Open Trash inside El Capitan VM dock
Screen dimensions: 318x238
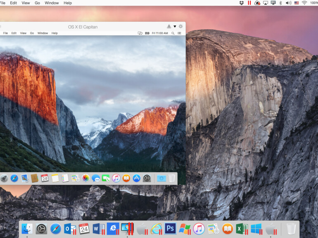point(171,178)
